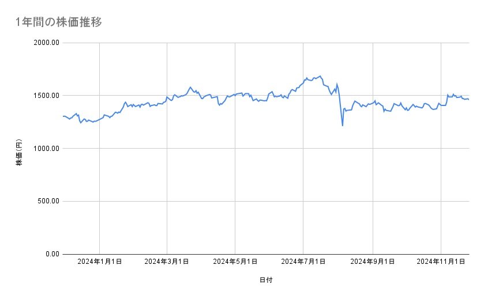
Task: Click the chart title 1年間の株価推移
Action: click(59, 22)
